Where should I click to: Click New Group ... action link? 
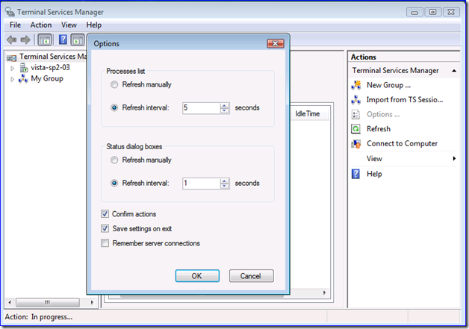[388, 85]
